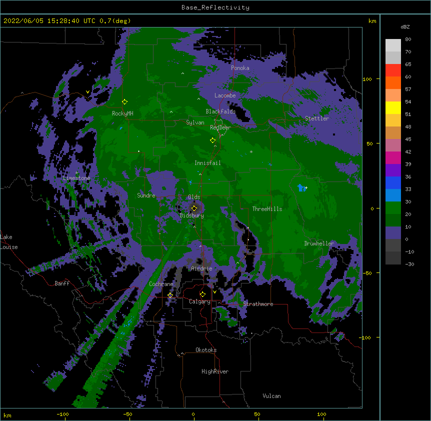Click the Sundre town label

coord(146,195)
